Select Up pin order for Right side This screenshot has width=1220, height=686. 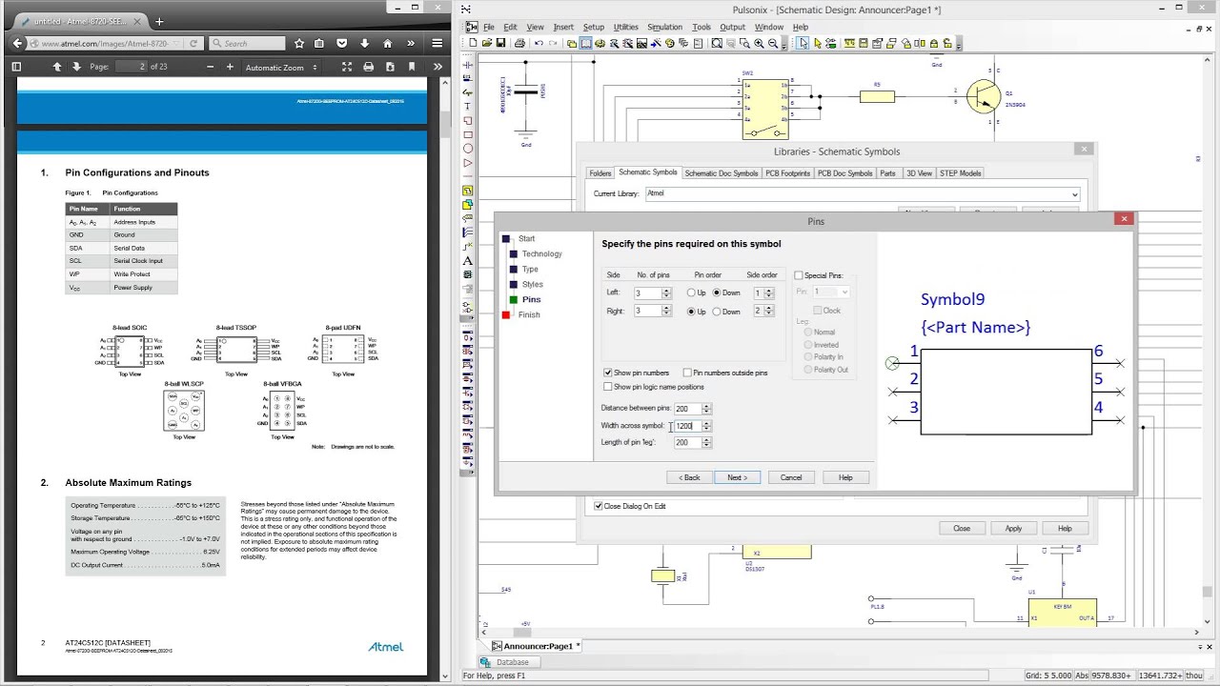[691, 312]
